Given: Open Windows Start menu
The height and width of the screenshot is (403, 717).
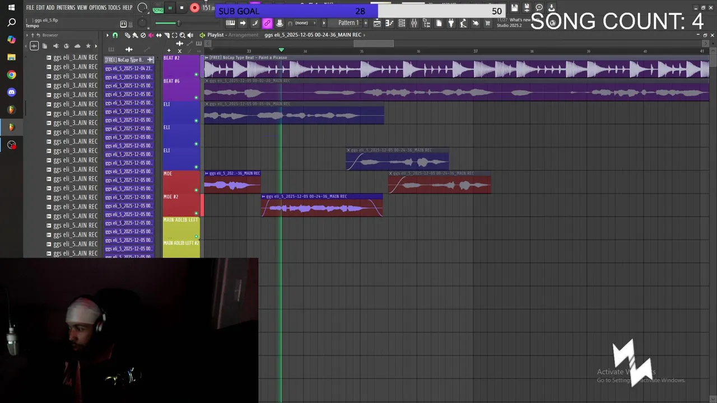Looking at the screenshot, I should [x=11, y=8].
